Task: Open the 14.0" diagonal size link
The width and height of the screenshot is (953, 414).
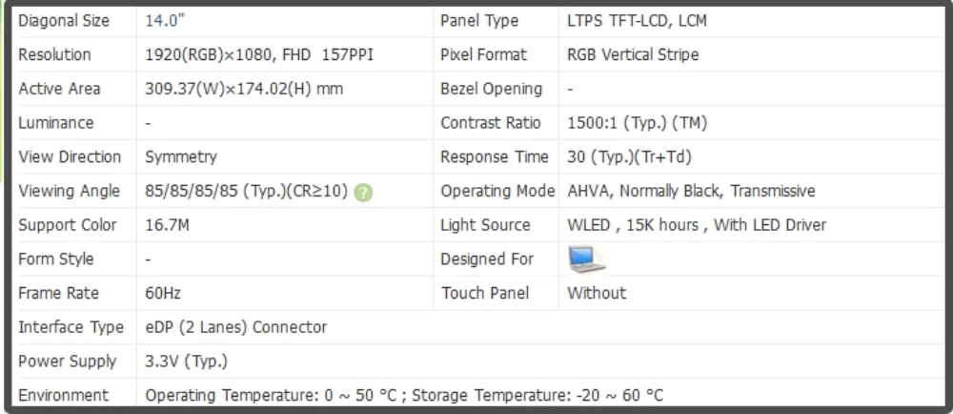Action: (x=165, y=21)
